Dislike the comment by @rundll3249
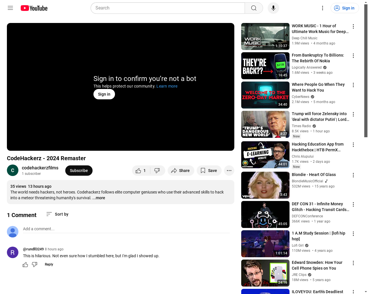 (x=34, y=264)
